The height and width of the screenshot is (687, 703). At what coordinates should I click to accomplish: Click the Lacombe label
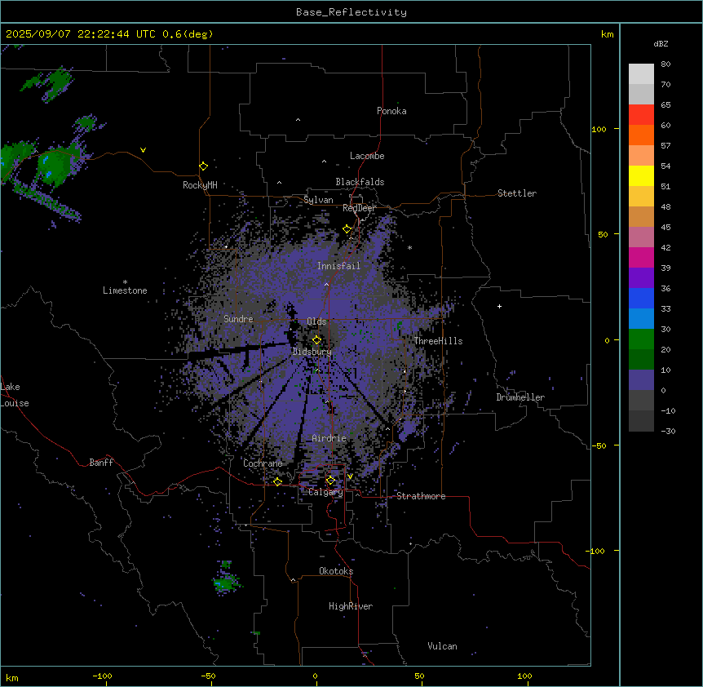(367, 156)
